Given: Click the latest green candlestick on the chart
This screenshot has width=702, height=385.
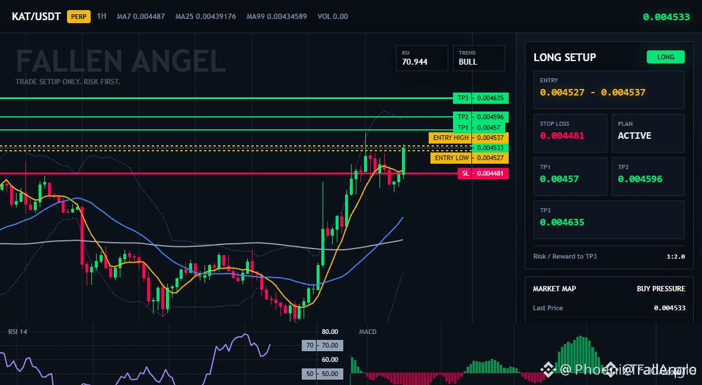Looking at the screenshot, I should point(403,160).
